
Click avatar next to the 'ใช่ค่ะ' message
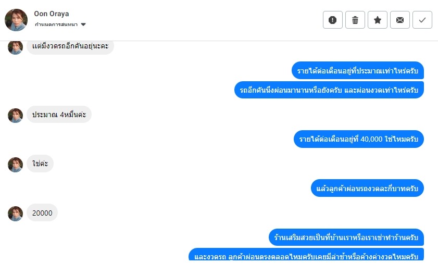[16, 164]
